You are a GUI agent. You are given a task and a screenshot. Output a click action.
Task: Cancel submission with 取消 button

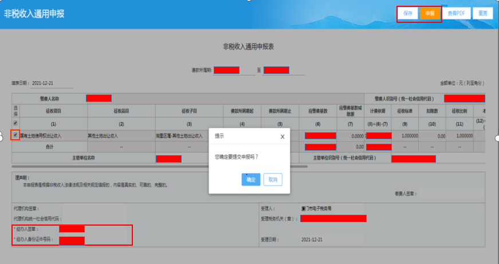(x=273, y=179)
